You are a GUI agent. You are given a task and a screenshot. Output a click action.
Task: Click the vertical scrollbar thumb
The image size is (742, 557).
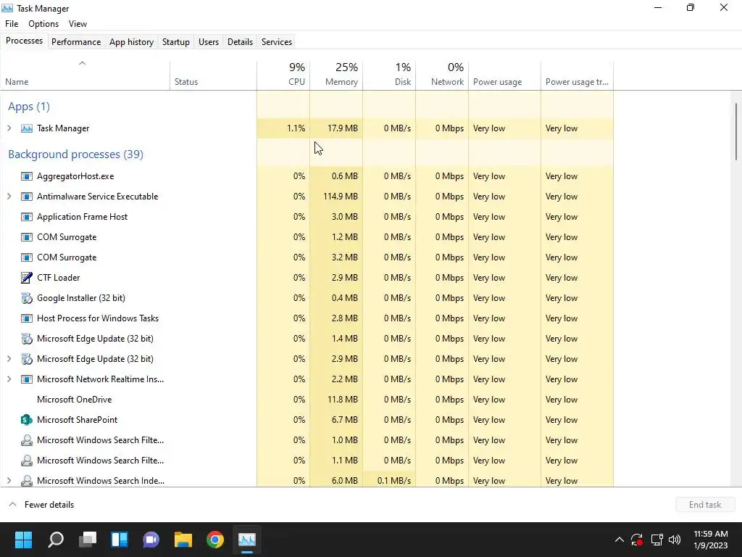tap(736, 131)
